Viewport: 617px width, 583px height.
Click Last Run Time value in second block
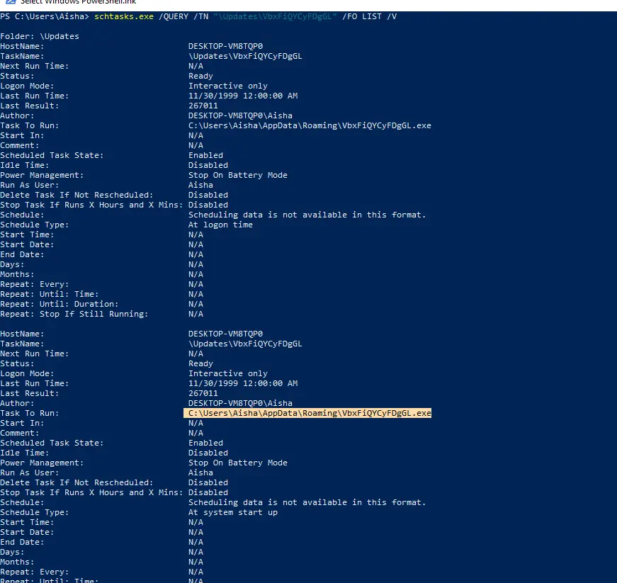242,383
